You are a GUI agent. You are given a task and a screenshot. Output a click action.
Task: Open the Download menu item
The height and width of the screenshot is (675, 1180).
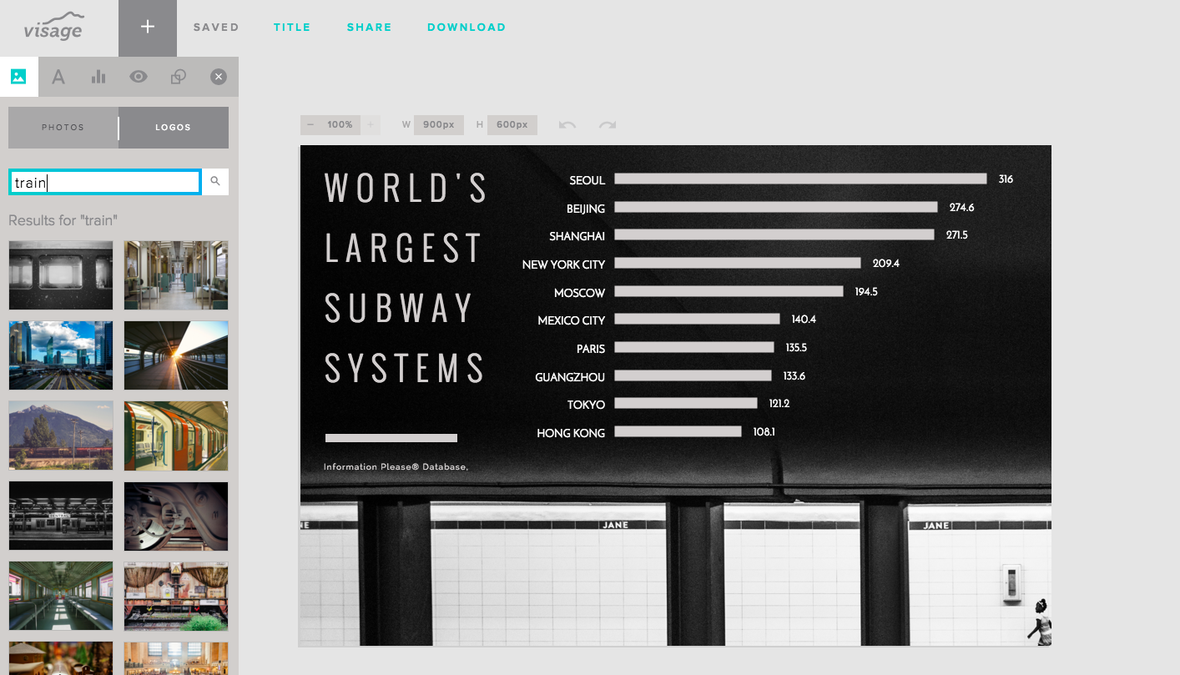pyautogui.click(x=466, y=28)
